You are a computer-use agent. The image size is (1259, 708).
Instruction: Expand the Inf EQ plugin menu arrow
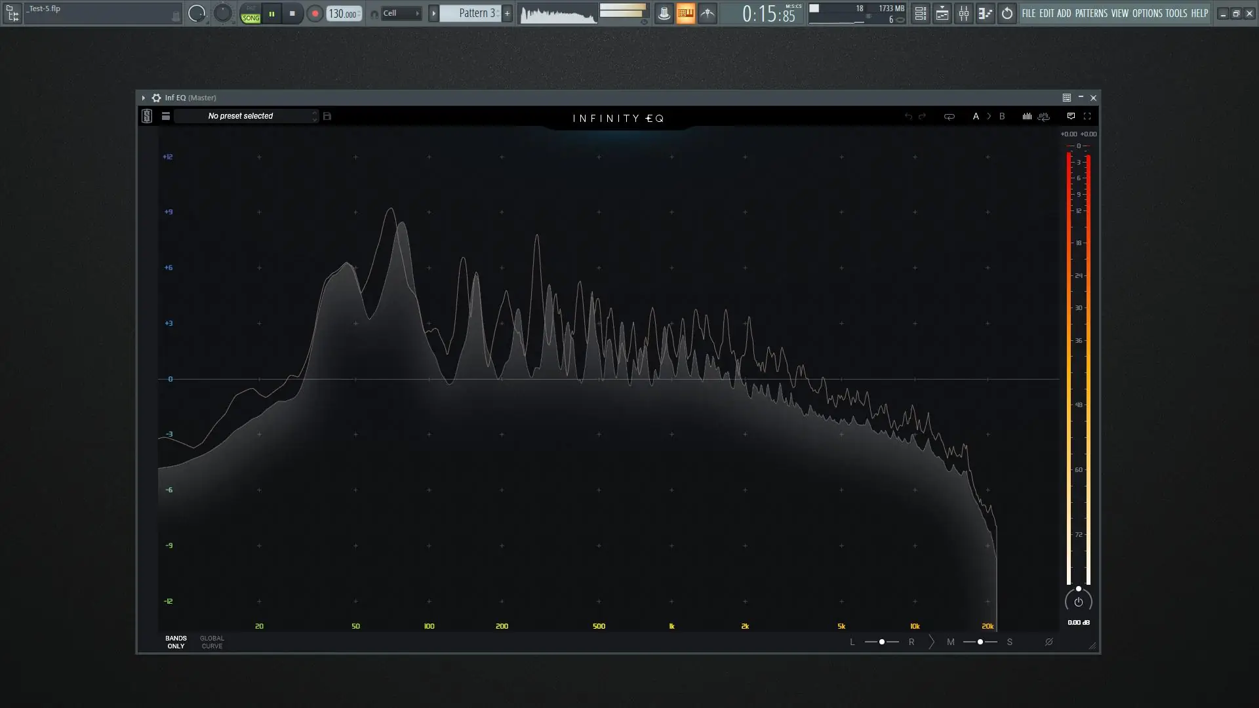(143, 98)
